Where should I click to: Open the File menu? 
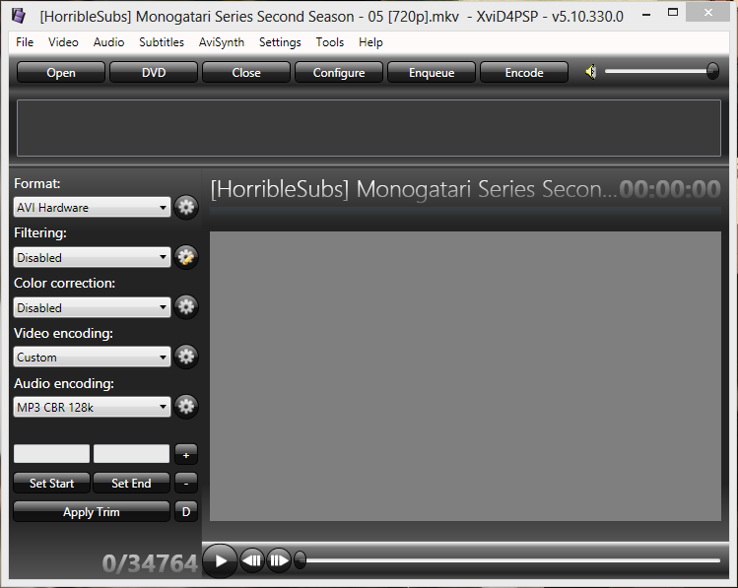[25, 42]
